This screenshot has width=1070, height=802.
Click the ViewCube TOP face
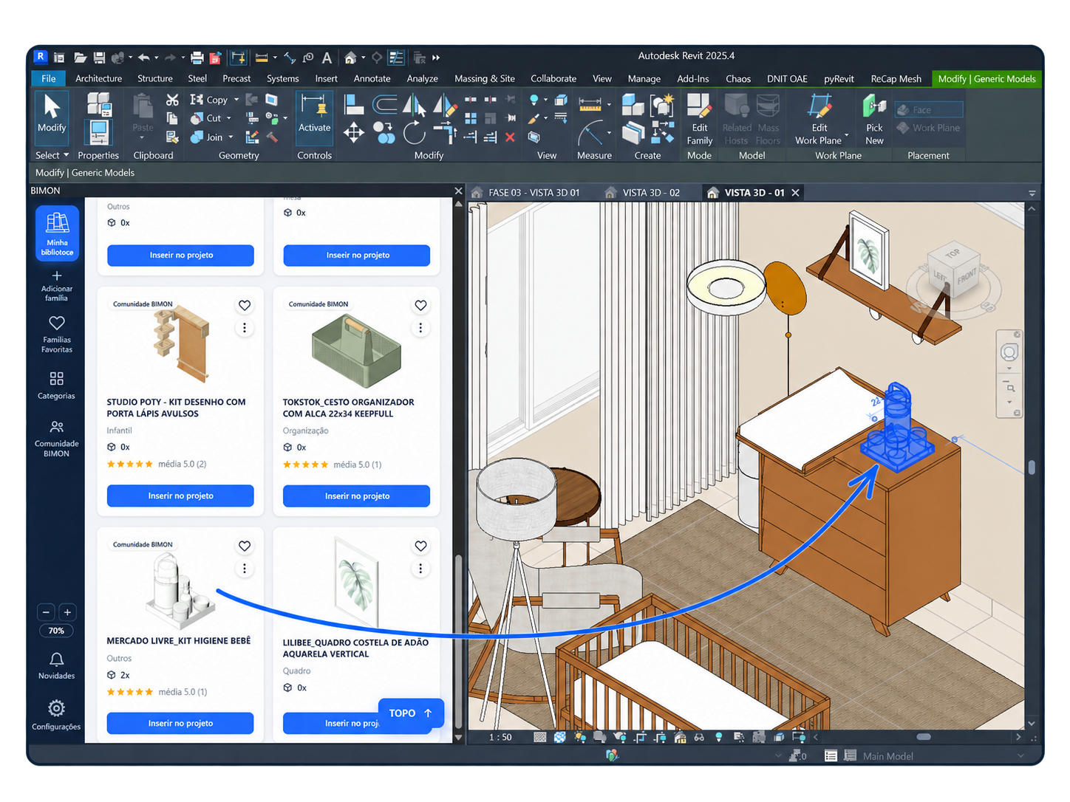coord(953,253)
